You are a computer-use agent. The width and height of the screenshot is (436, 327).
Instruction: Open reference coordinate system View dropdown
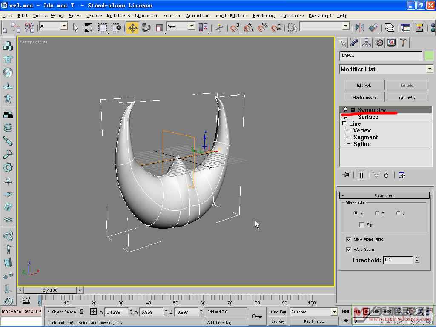(x=191, y=26)
